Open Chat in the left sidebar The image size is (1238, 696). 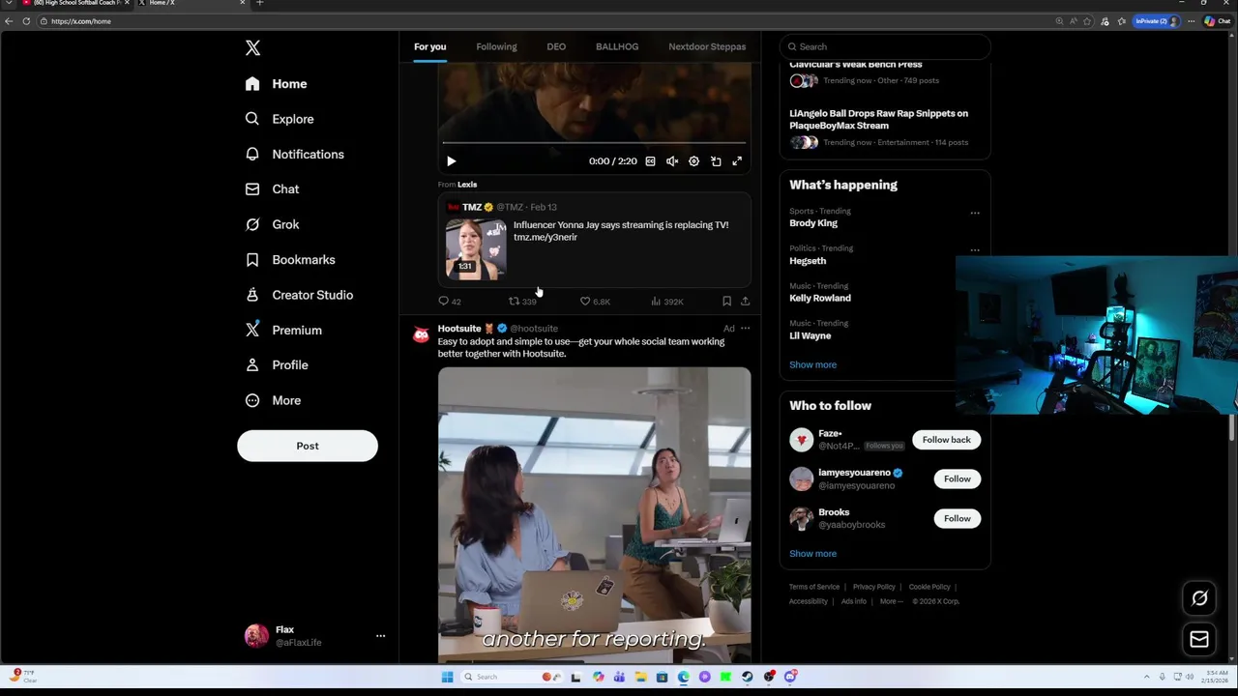[272, 189]
